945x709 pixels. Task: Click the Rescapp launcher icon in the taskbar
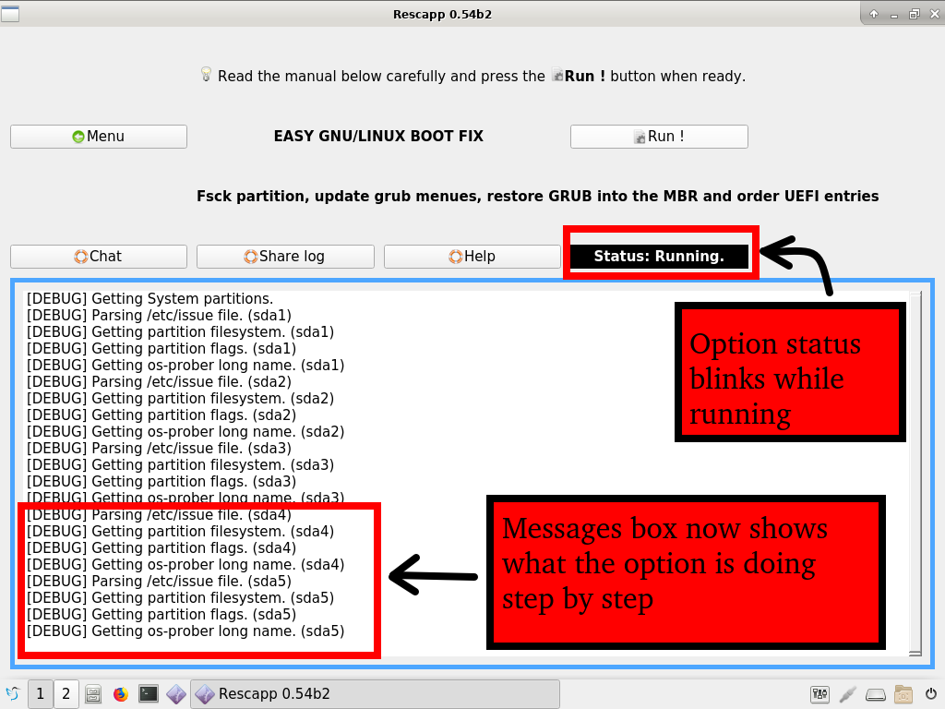click(175, 694)
